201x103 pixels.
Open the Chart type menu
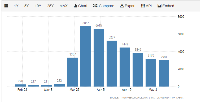click(x=81, y=6)
